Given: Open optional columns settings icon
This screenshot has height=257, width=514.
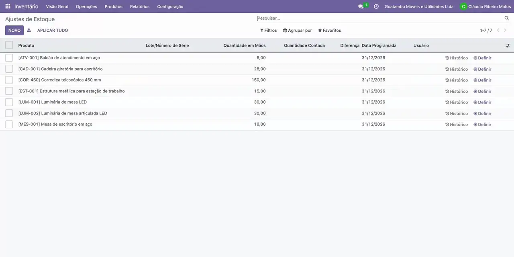Looking at the screenshot, I should pos(508,46).
